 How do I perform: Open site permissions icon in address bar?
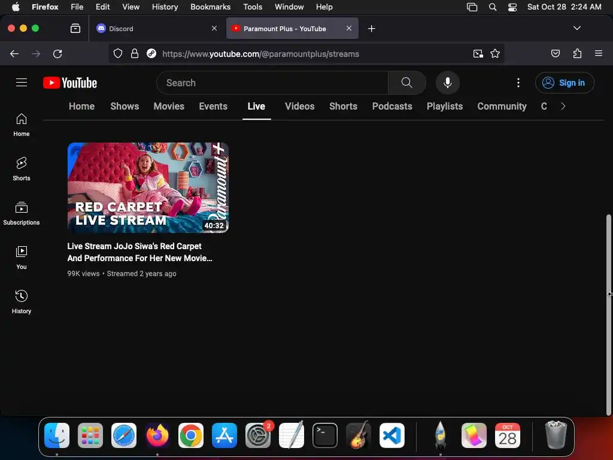[x=151, y=53]
